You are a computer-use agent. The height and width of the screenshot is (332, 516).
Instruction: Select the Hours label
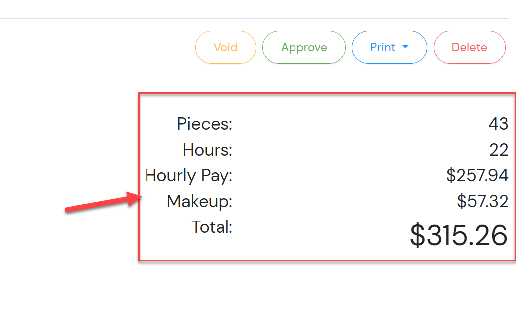[208, 150]
